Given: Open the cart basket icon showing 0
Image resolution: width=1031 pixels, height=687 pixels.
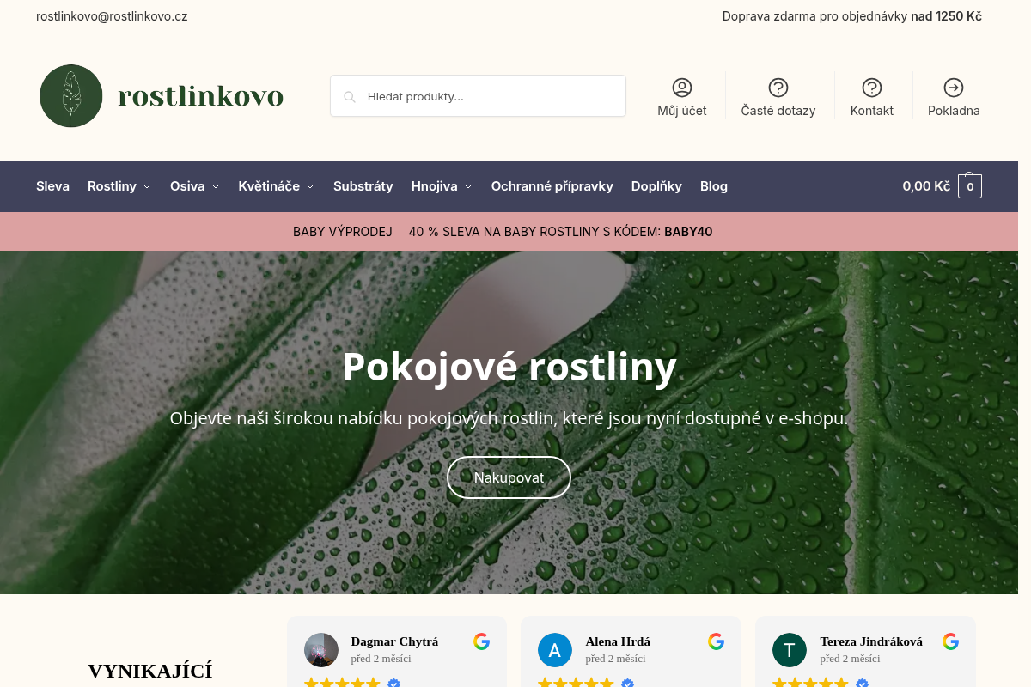Looking at the screenshot, I should coord(970,186).
